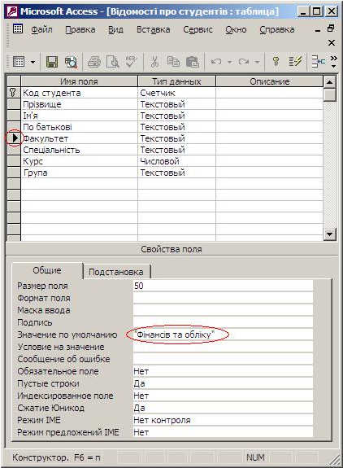Click the Paste clipboard icon
The width and height of the screenshot is (343, 468).
192,62
